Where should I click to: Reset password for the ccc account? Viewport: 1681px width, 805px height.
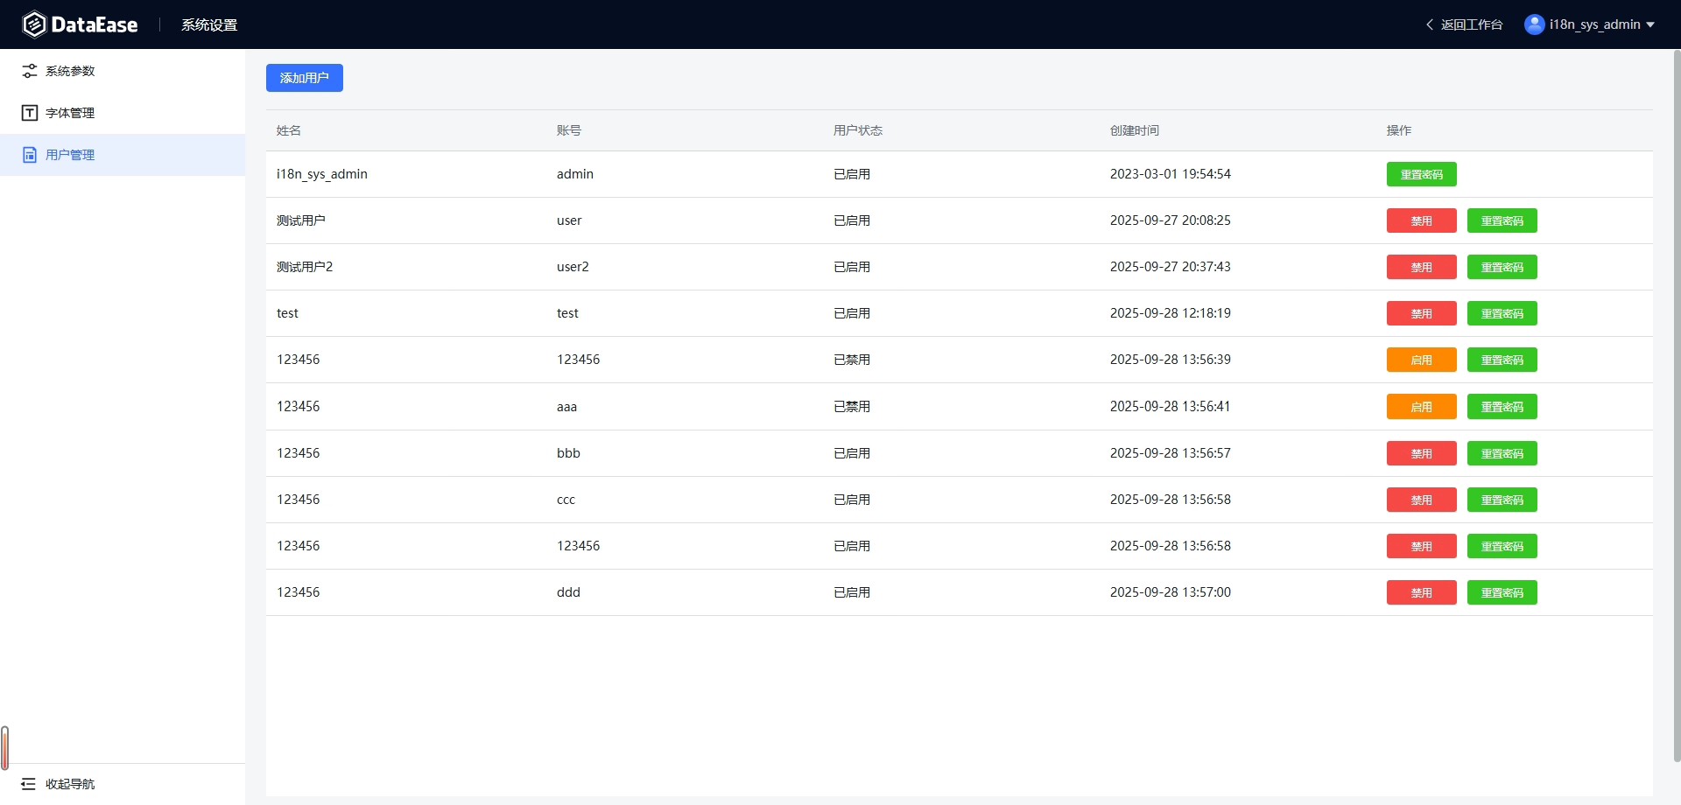tap(1502, 500)
